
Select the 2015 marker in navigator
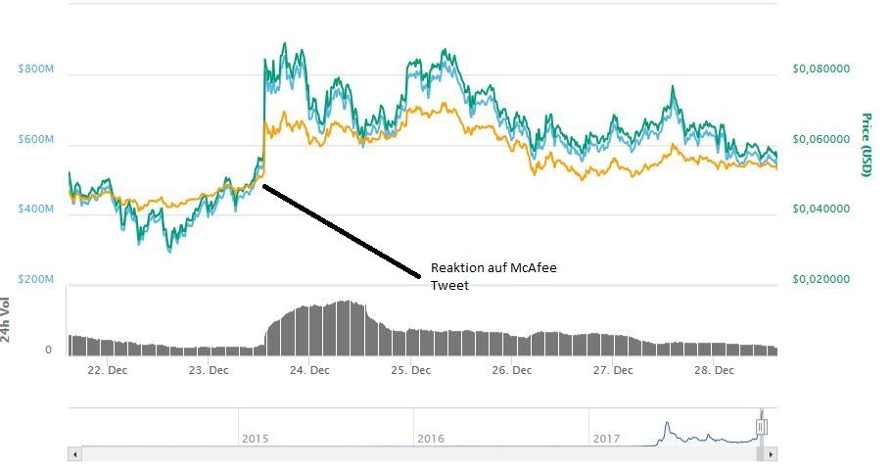[256, 439]
